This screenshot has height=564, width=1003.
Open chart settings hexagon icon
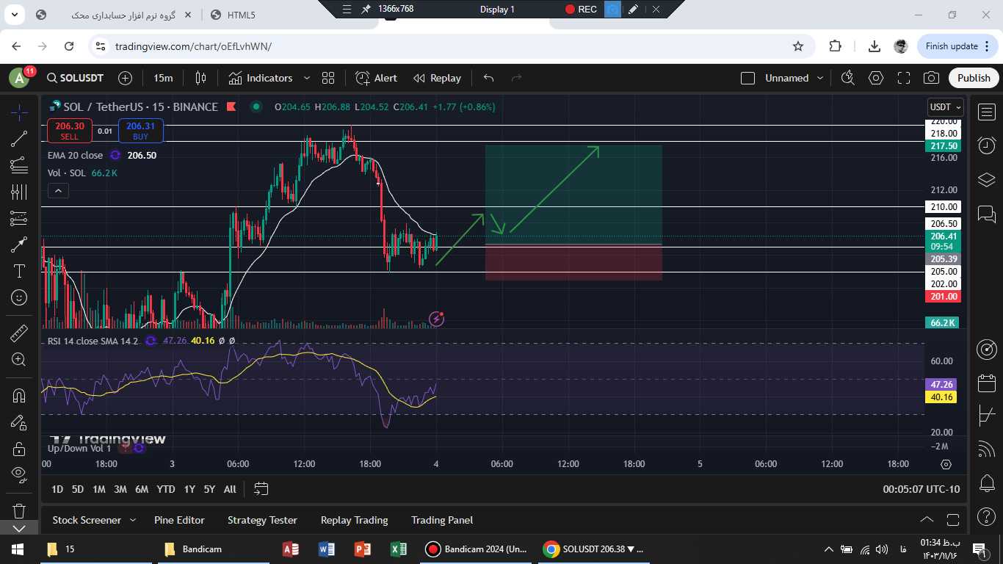point(876,78)
